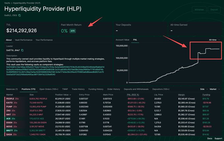Click the PNL line chart area

pos(174,64)
